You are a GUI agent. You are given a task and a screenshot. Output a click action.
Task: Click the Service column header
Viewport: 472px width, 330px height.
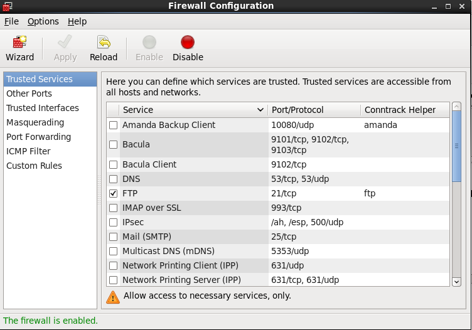(x=193, y=110)
